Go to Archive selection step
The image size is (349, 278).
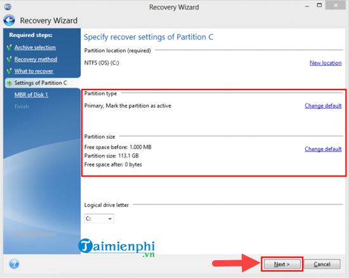[35, 48]
